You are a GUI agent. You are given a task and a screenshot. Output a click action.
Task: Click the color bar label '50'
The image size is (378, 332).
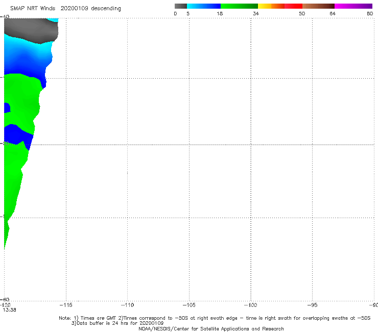pos(302,13)
